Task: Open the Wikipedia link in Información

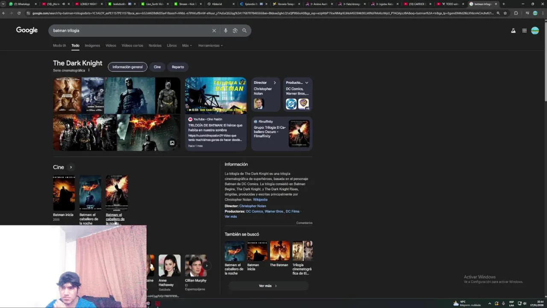Action: click(260, 199)
